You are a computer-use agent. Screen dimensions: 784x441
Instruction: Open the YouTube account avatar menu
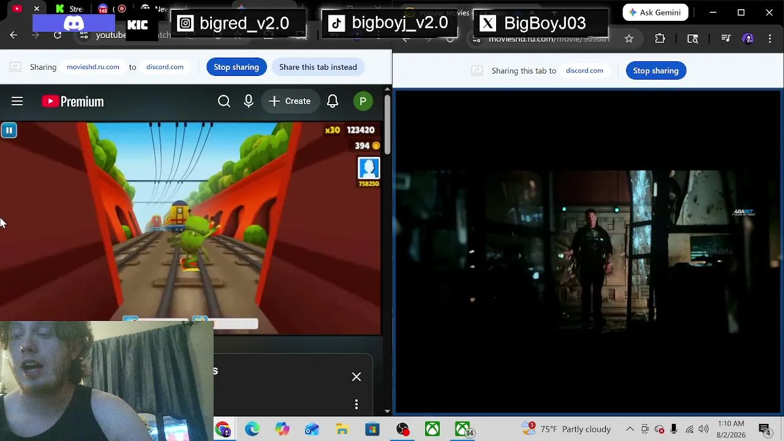click(x=363, y=101)
